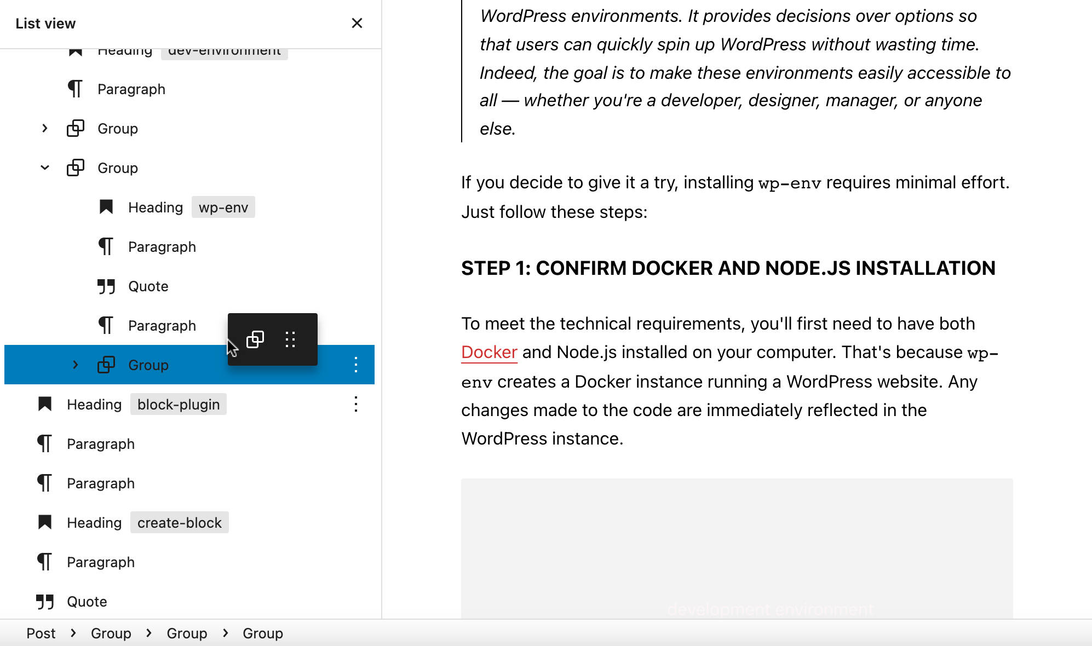Select Quote block icon under wp-env
1092x646 pixels.
tap(106, 286)
